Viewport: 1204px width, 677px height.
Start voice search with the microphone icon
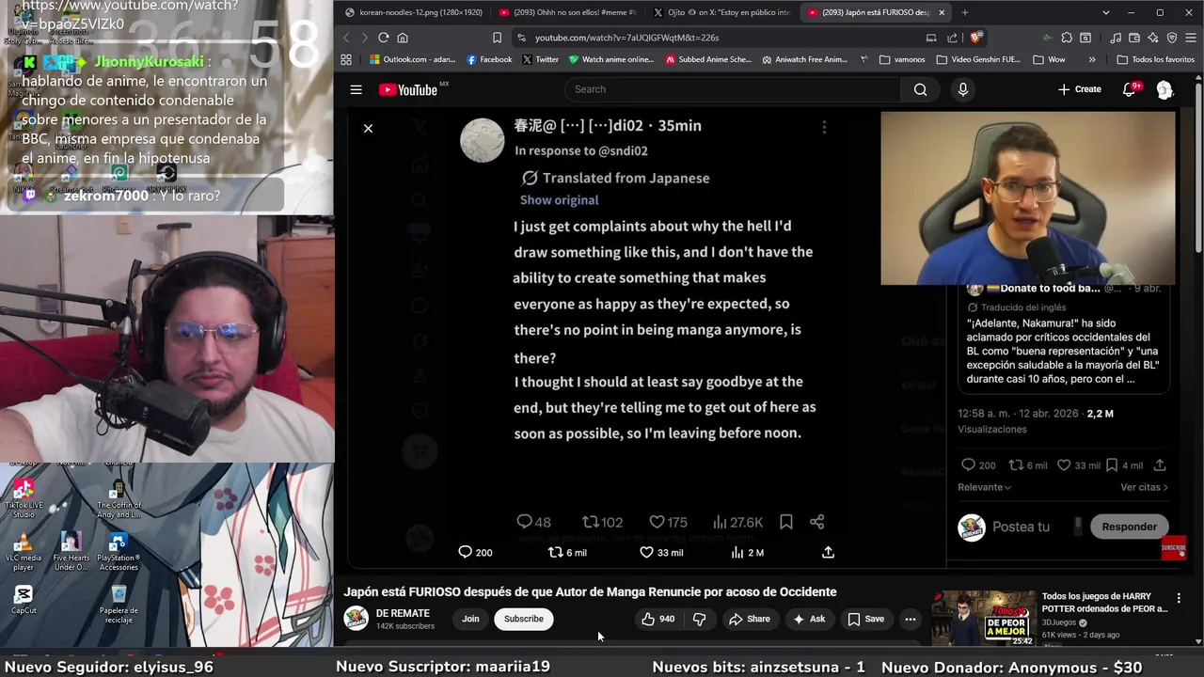tap(962, 89)
